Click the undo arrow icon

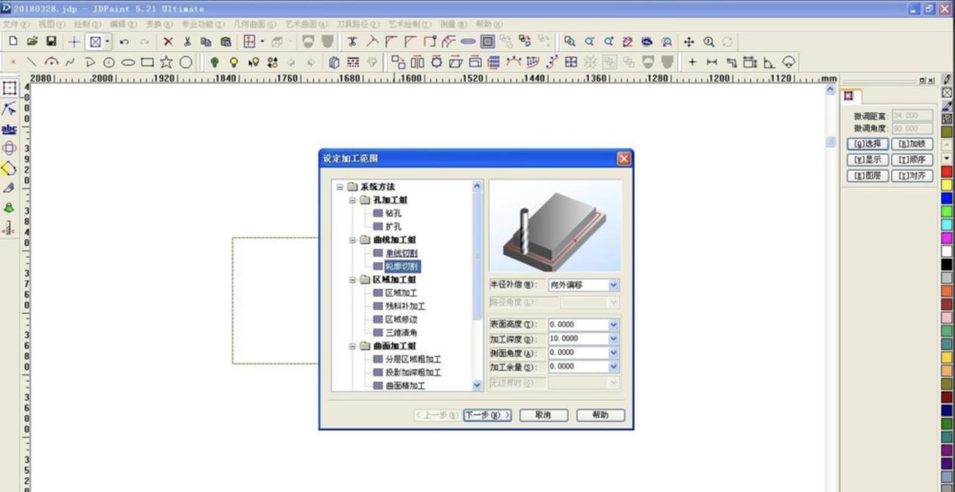(x=124, y=42)
